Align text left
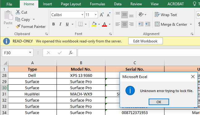Screen dimensions: 200x115 point(118,24)
